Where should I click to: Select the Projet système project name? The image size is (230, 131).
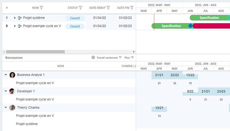pyautogui.click(x=34, y=18)
